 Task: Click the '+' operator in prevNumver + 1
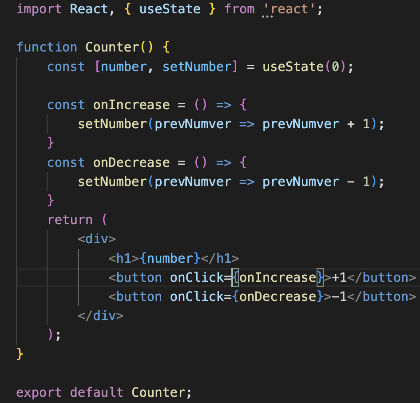(x=351, y=124)
